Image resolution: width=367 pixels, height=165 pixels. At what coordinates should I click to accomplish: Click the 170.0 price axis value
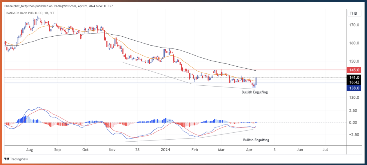tap(355, 25)
